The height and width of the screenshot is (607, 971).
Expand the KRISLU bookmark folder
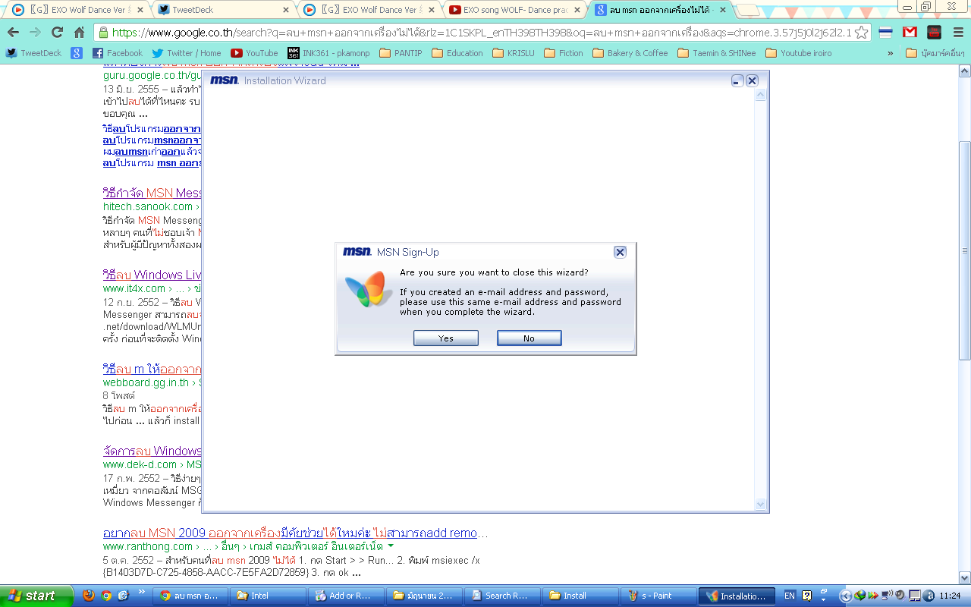tap(515, 53)
